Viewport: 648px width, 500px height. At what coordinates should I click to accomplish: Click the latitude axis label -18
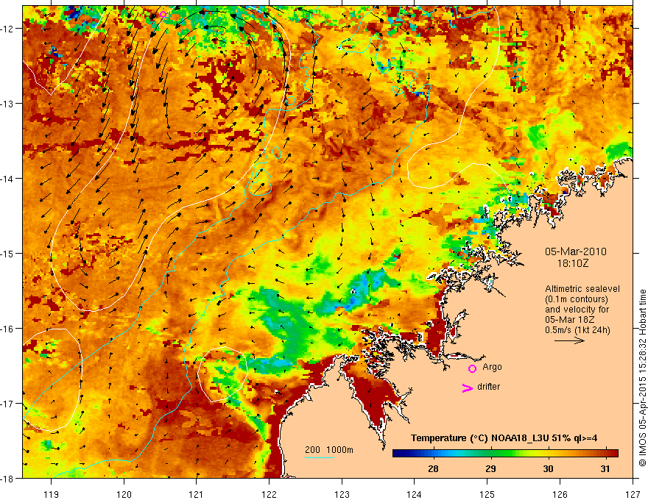[x=8, y=478]
